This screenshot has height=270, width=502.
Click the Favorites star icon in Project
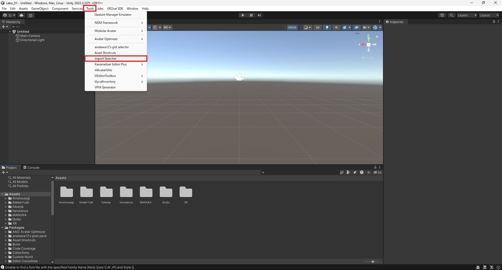[x=368, y=172]
